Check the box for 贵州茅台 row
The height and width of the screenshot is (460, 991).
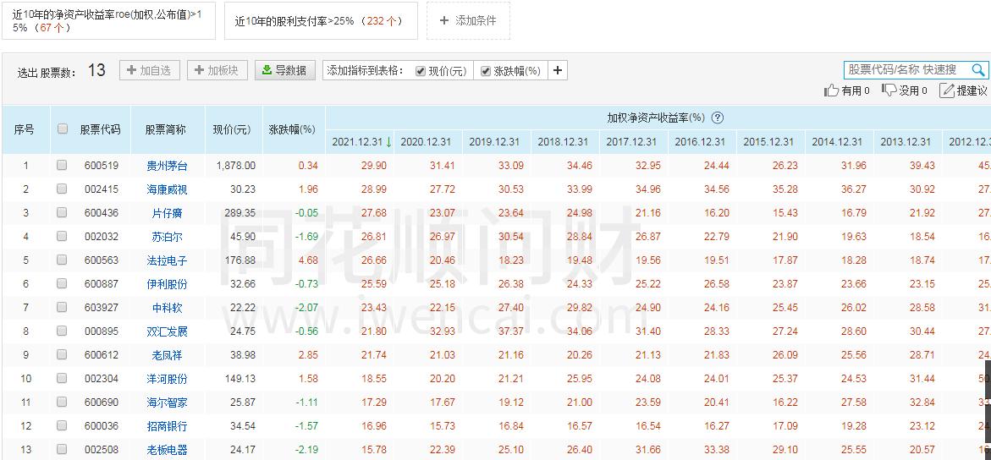coord(61,166)
